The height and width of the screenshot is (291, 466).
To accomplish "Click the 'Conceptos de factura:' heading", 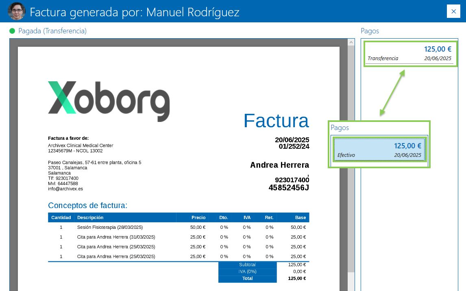I will pos(88,206).
